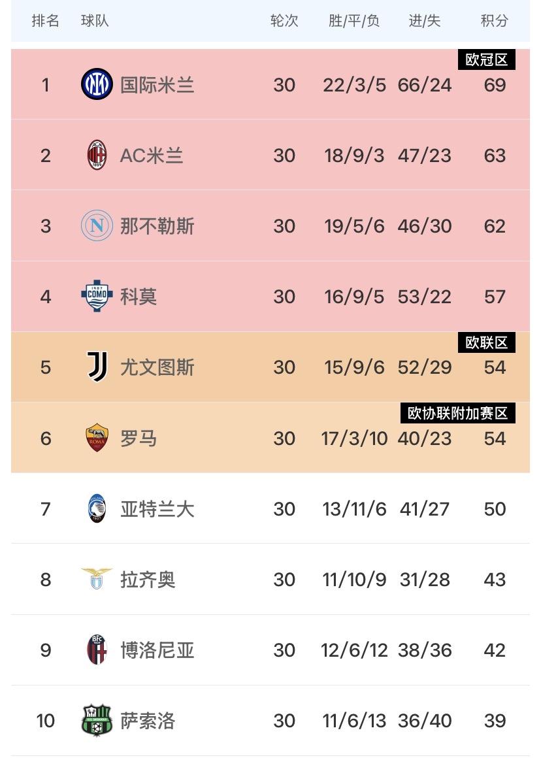Tap the Roma crest icon

pyautogui.click(x=97, y=438)
